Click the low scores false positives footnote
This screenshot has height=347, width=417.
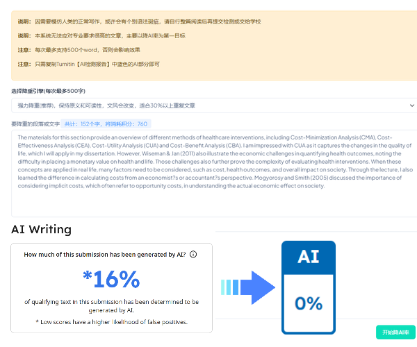[x=111, y=323]
